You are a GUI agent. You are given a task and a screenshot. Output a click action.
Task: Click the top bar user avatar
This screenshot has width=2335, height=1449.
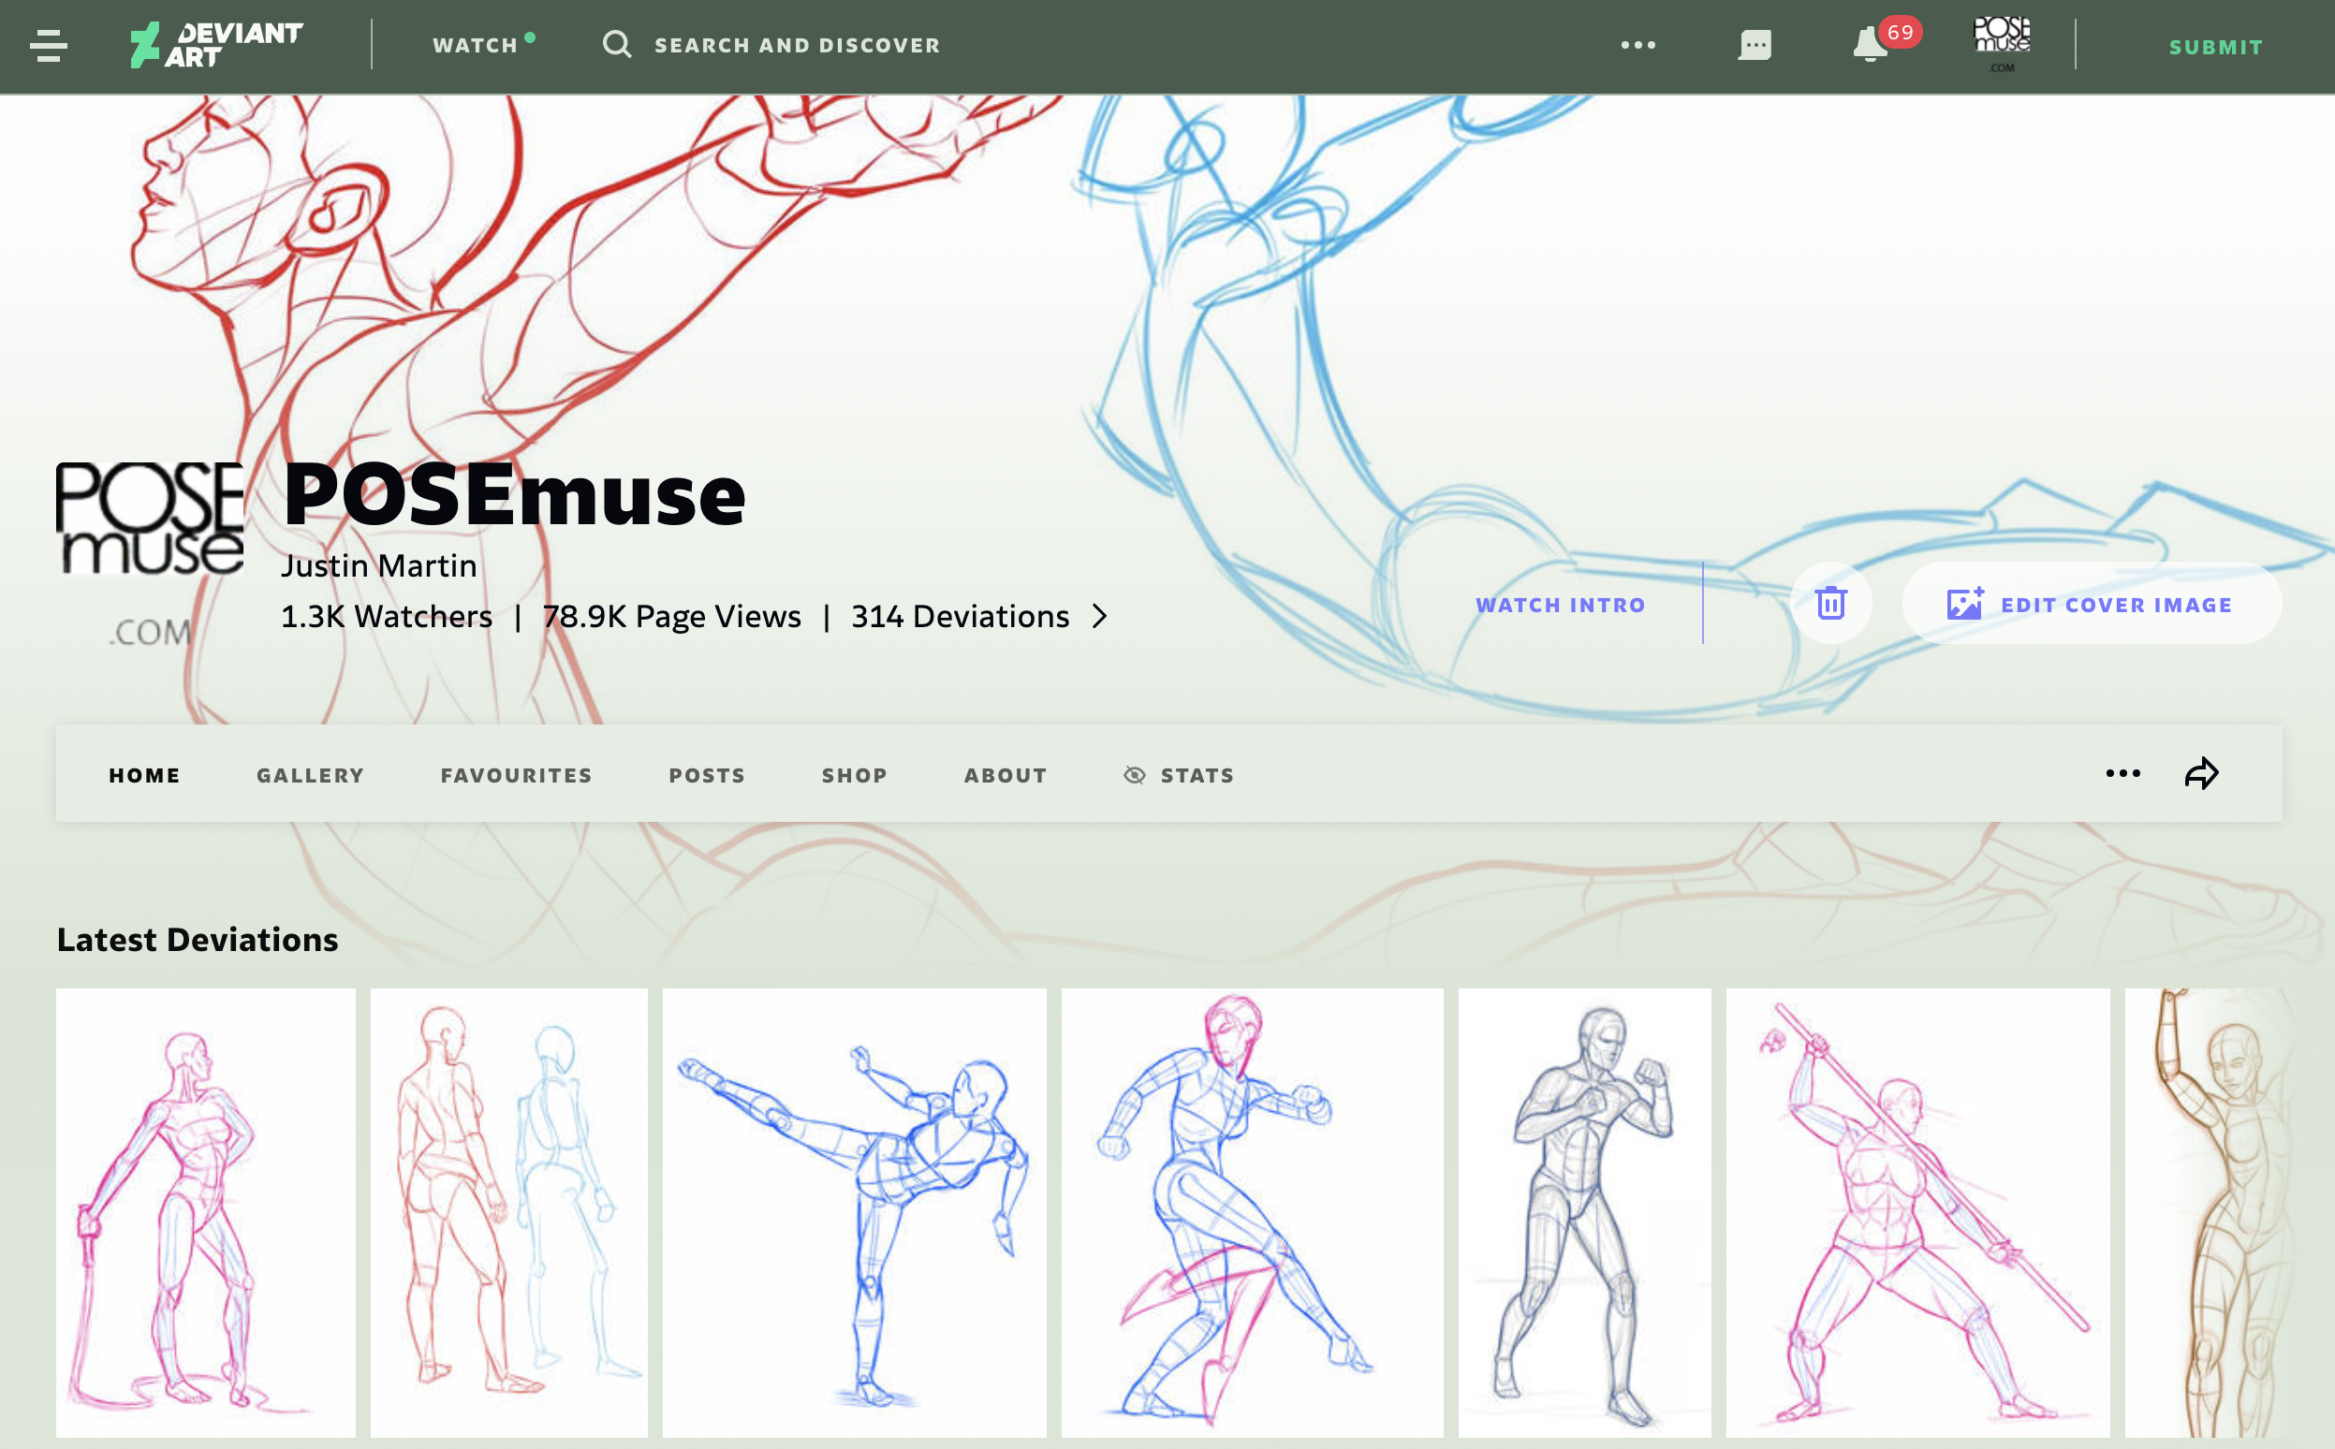click(2002, 43)
